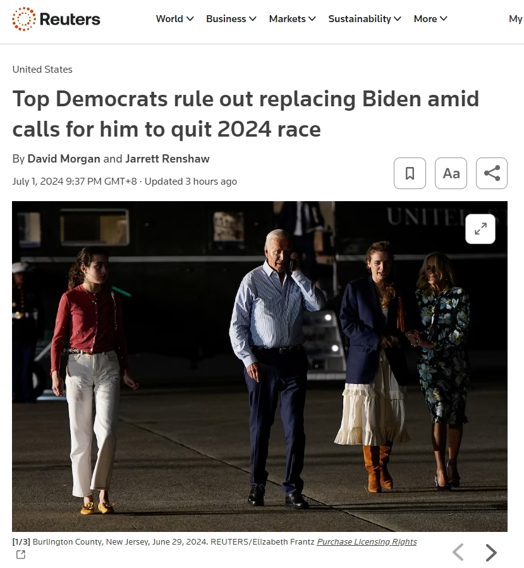Screen dimensions: 524x568
Task: Go to the next gallery photo
Action: [490, 552]
